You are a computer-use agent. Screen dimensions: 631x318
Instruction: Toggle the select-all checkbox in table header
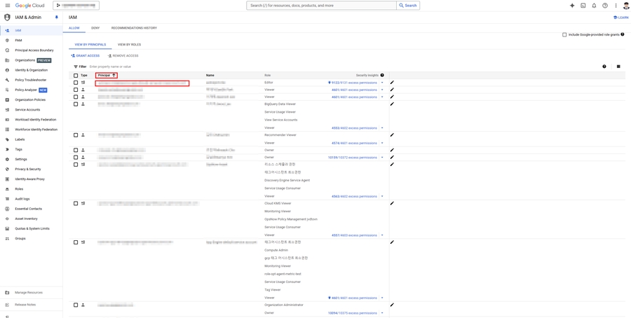click(x=76, y=75)
